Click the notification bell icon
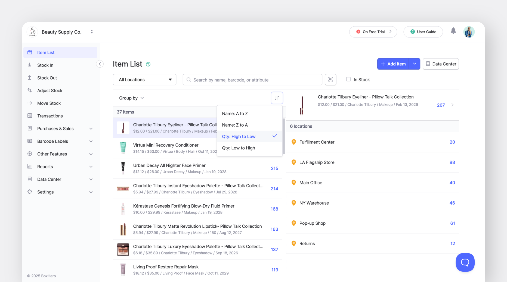This screenshot has width=507, height=282. 453,31
